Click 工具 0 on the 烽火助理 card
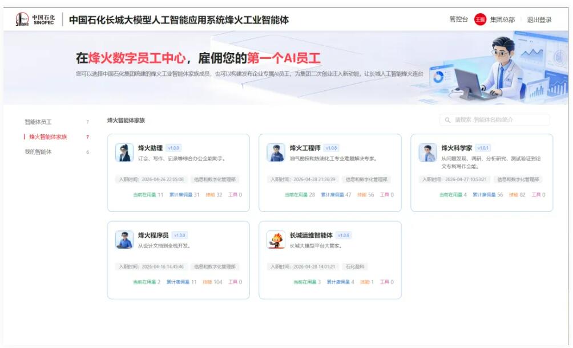 pos(235,195)
